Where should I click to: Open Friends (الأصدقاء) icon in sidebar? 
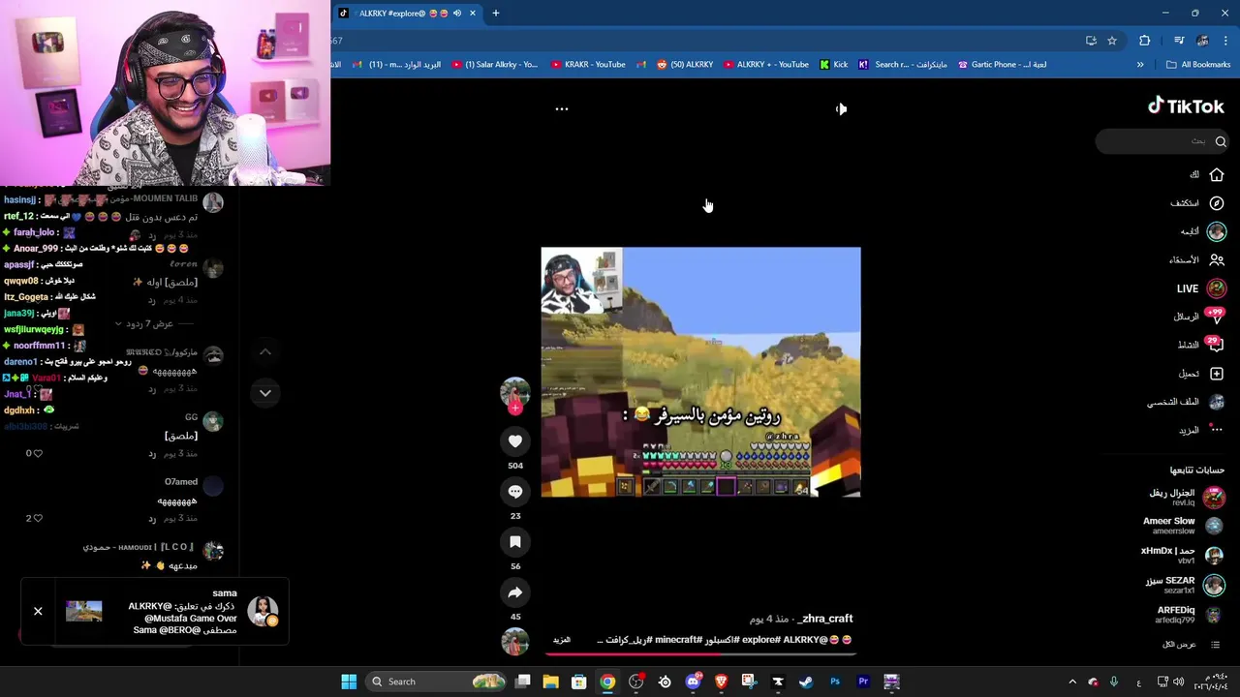click(x=1217, y=259)
